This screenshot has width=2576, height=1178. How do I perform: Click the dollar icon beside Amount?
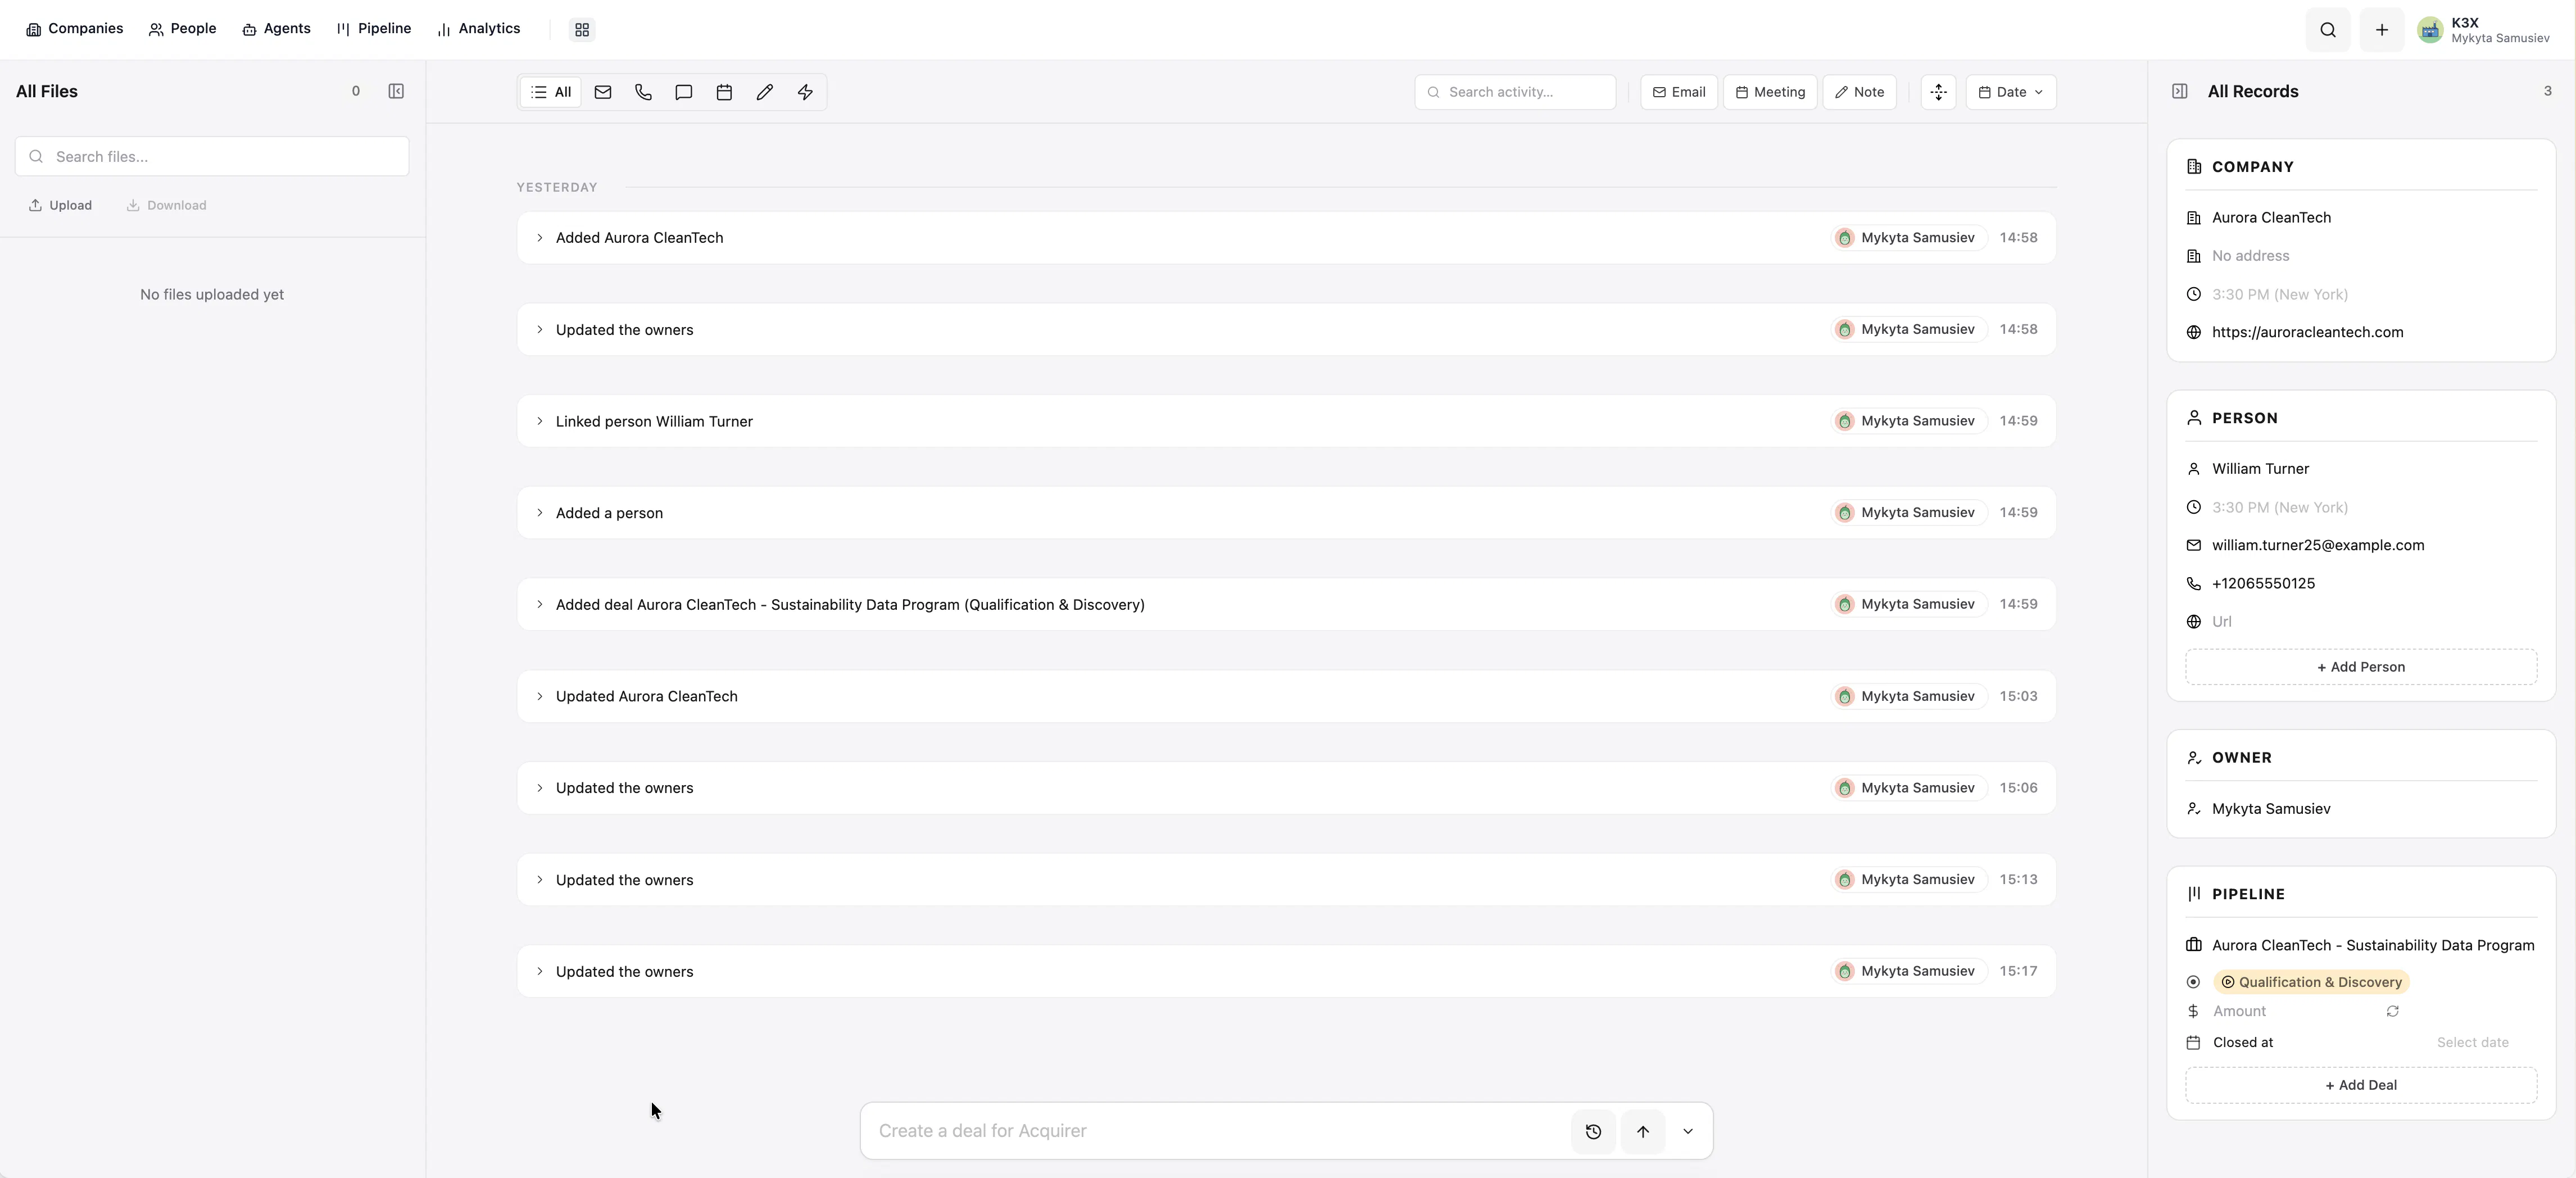(x=2193, y=1011)
